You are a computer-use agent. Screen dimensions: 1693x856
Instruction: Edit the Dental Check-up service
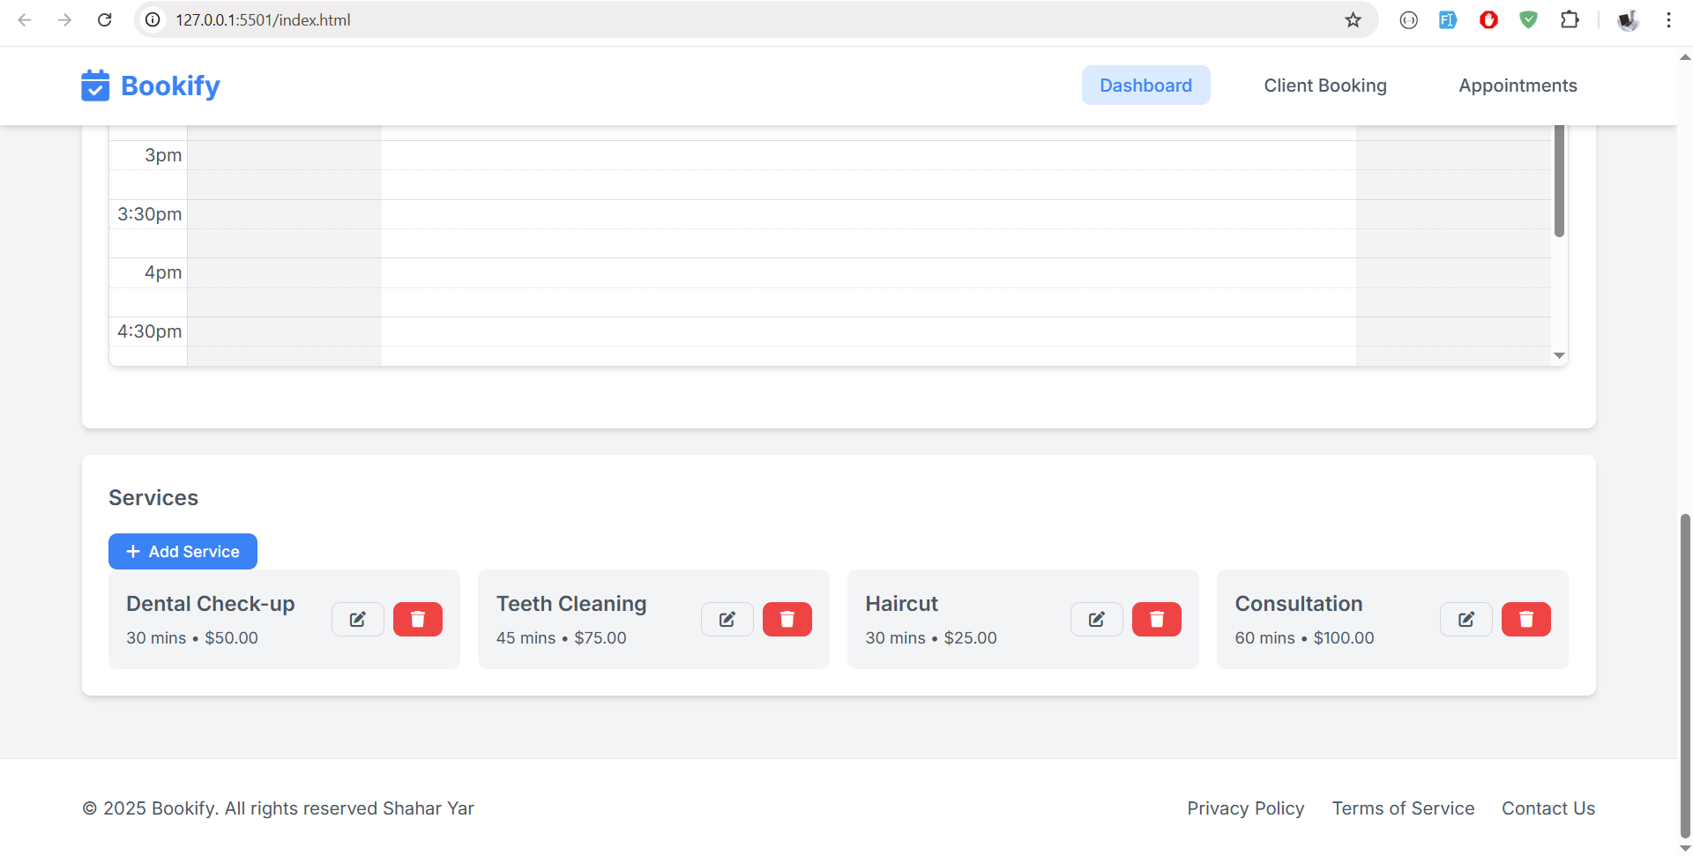(x=357, y=620)
